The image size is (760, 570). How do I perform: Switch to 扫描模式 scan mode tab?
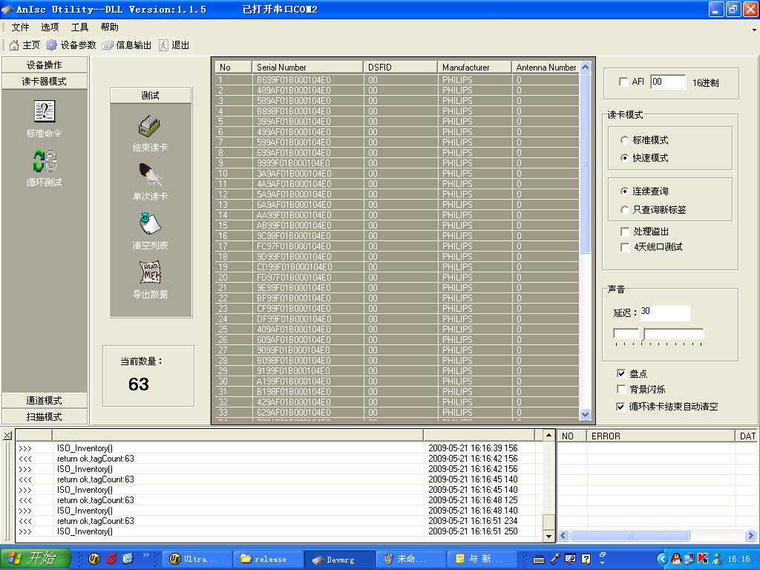click(44, 417)
